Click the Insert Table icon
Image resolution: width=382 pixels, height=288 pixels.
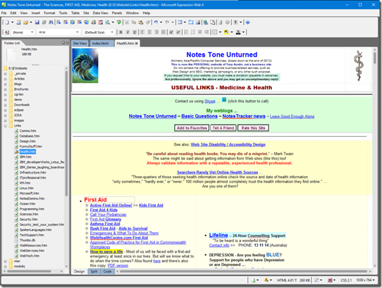point(180,23)
